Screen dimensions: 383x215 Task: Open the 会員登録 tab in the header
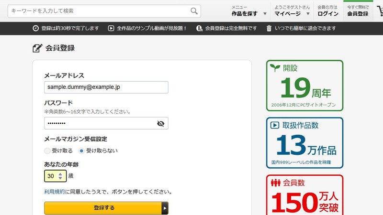(358, 11)
